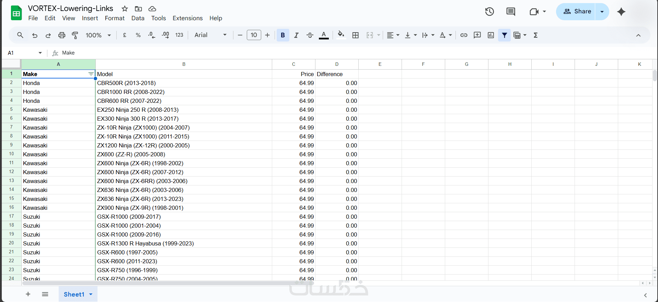Show the all sheets list
Screen dimensions: 658x302
tap(45, 294)
